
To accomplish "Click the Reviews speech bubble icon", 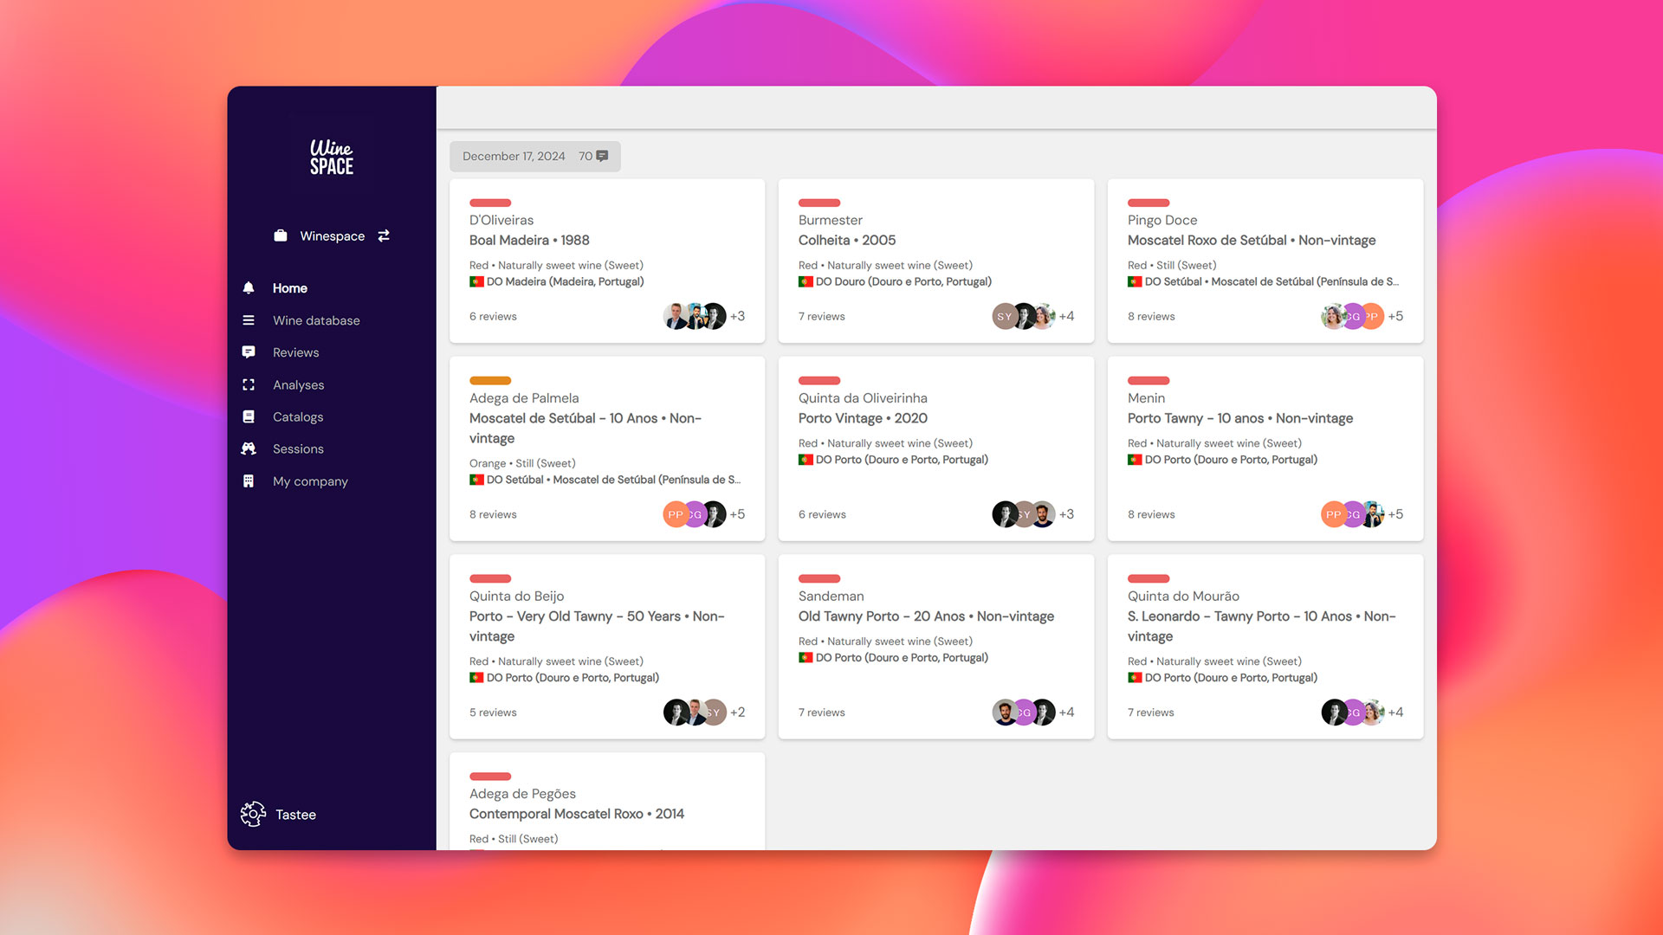I will coord(249,352).
